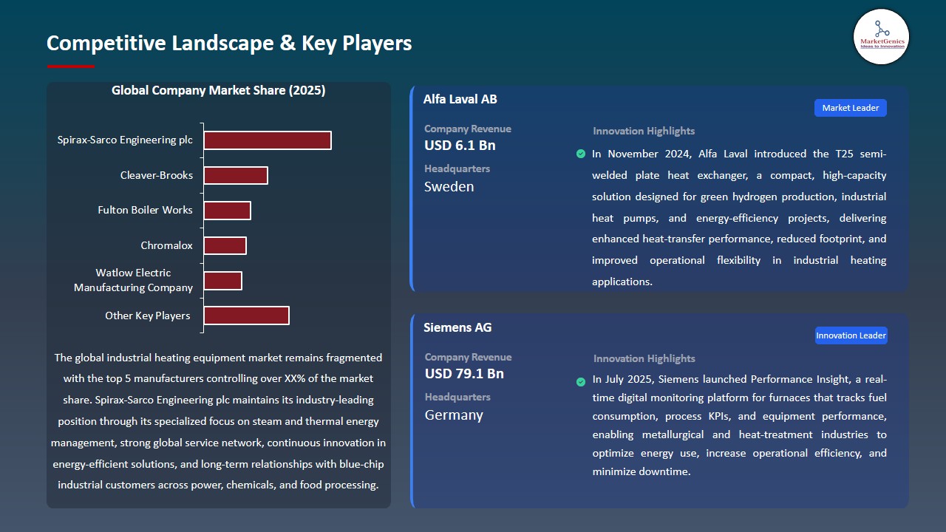The height and width of the screenshot is (532, 946).
Task: Select the Cleaver-Brooks bar in chart
Action: 236,175
